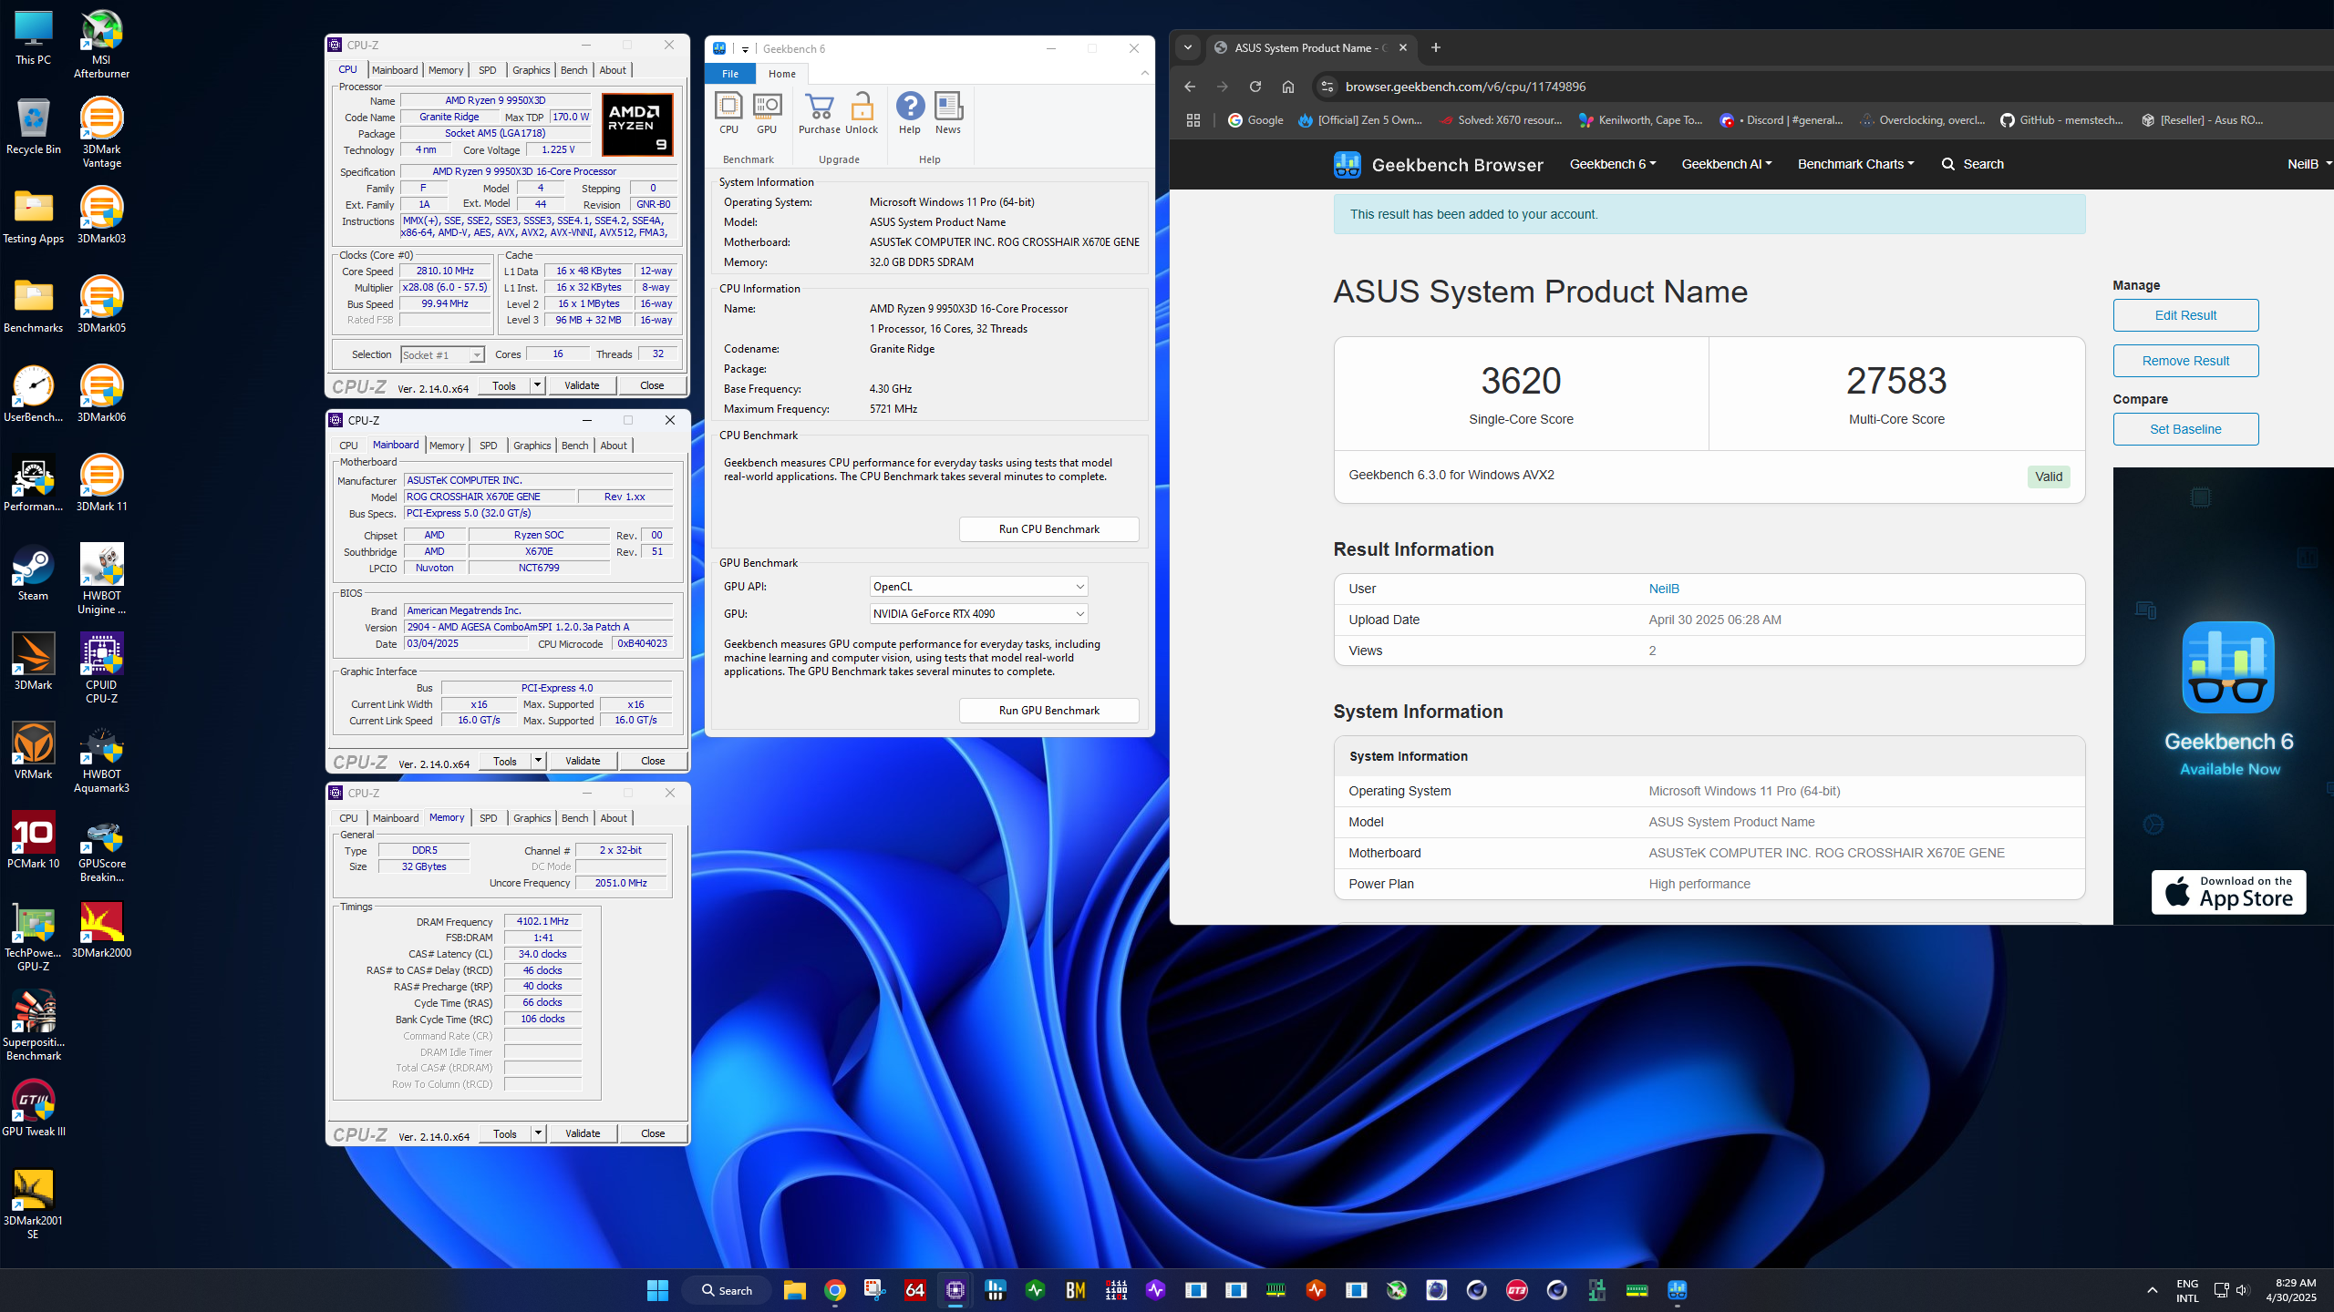The image size is (2334, 1312).
Task: Reload the Geekbench browser page
Action: [x=1255, y=87]
